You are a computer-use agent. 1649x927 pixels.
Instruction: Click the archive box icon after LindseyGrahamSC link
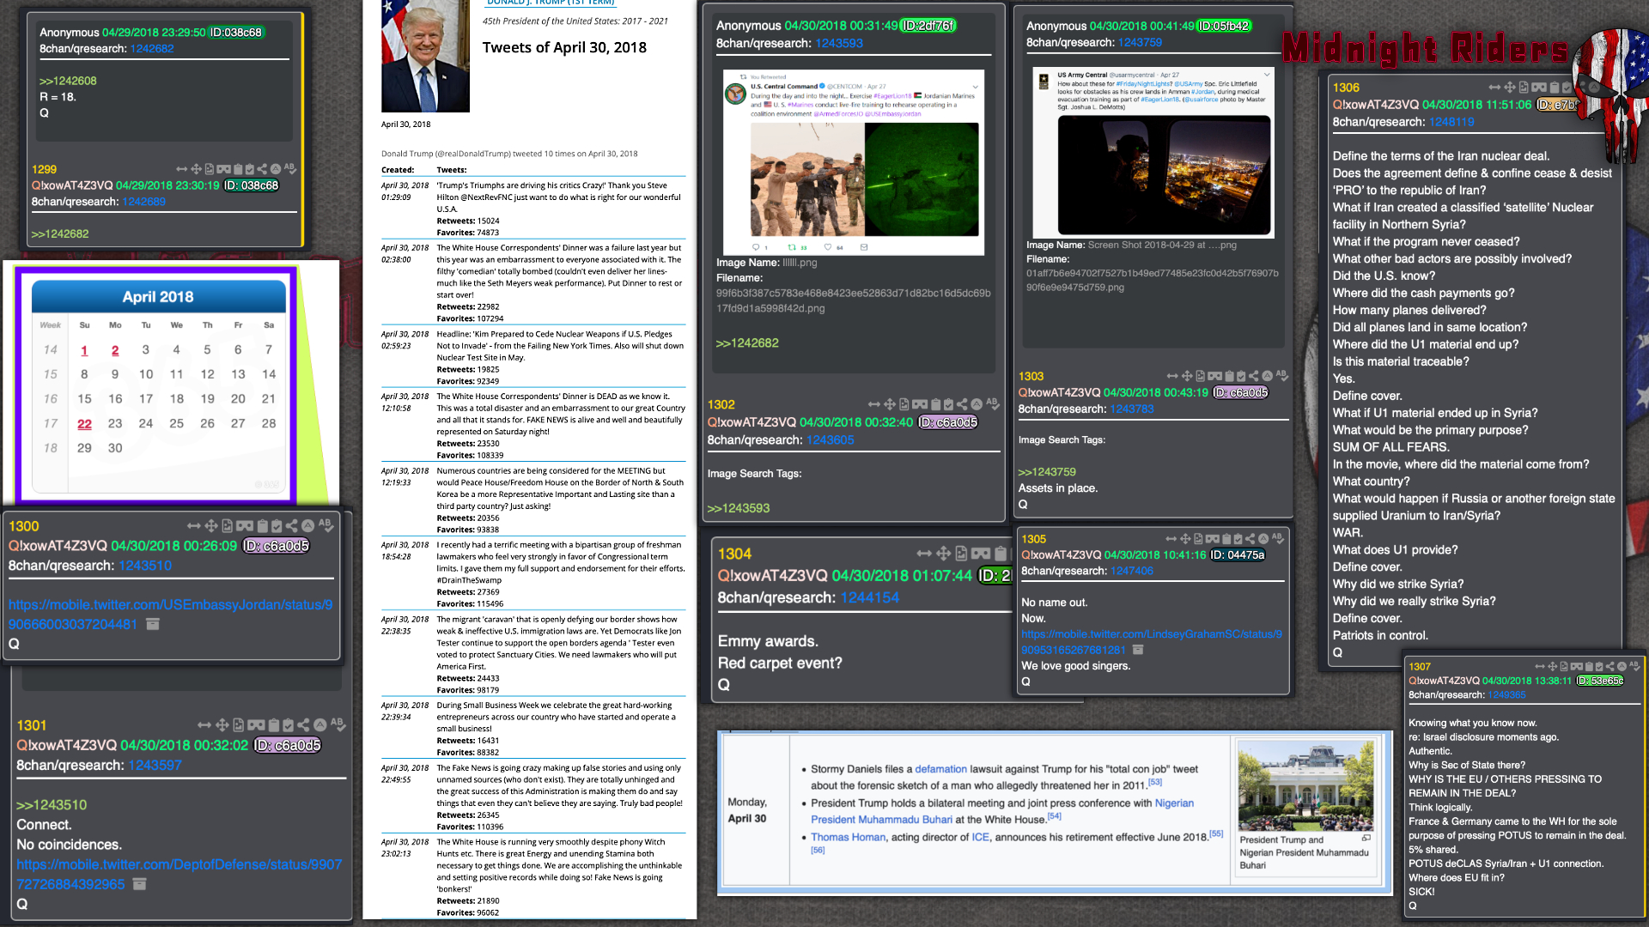(1138, 650)
